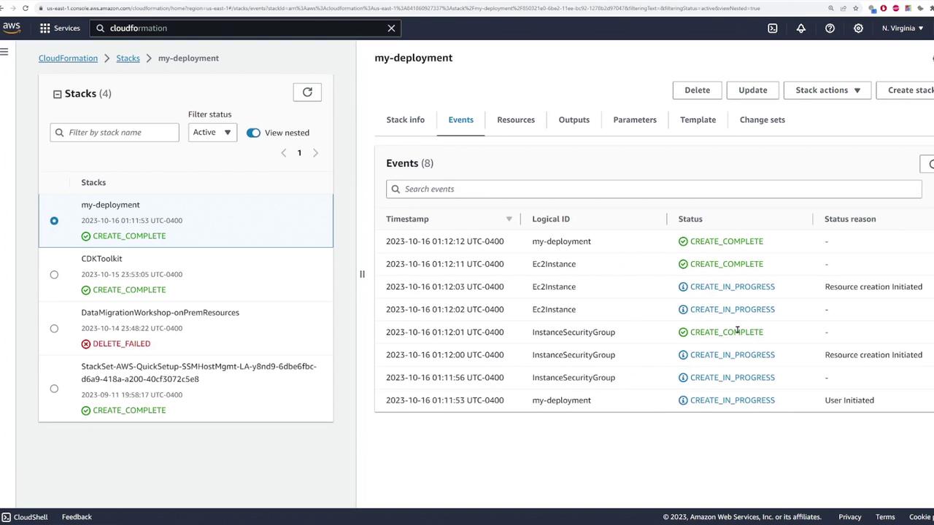Click the AWS logo home icon
This screenshot has width=934, height=525.
click(x=12, y=28)
